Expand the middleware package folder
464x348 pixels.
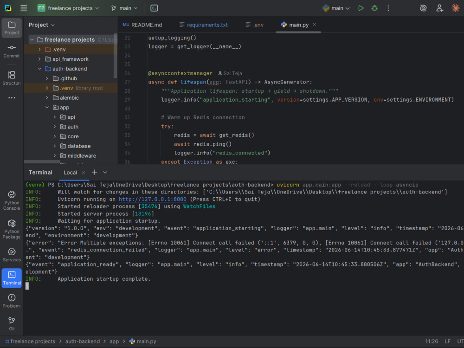pos(55,155)
